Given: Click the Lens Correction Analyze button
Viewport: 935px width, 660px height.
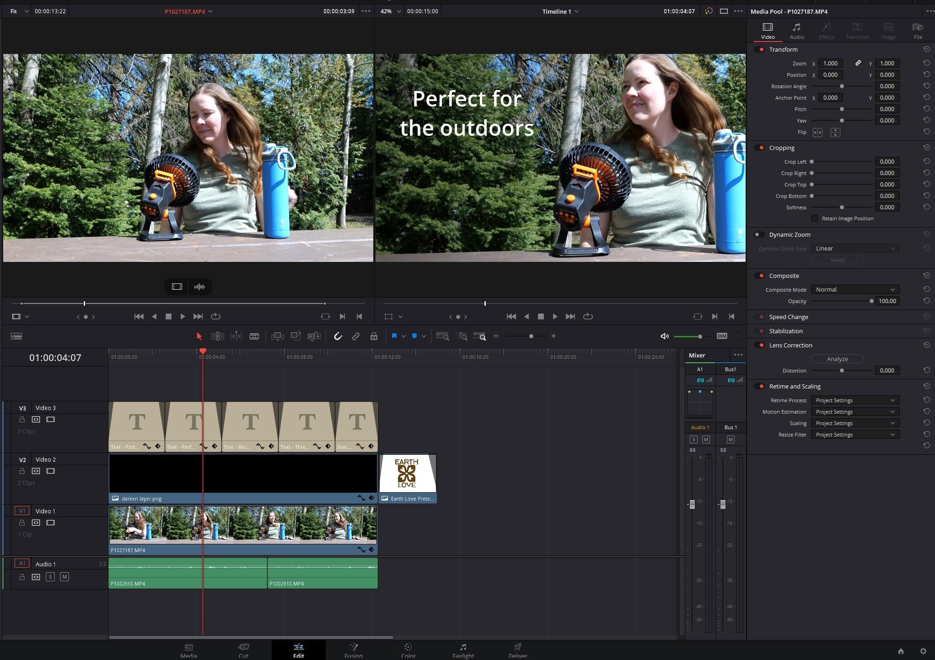Looking at the screenshot, I should point(837,359).
